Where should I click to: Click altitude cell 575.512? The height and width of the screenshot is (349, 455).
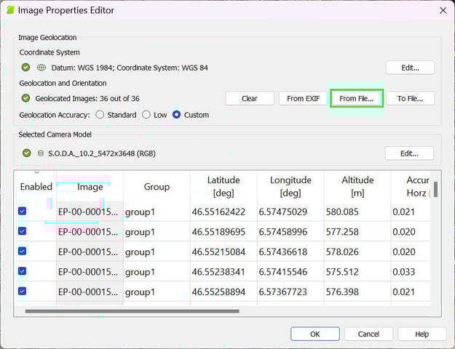(357, 272)
